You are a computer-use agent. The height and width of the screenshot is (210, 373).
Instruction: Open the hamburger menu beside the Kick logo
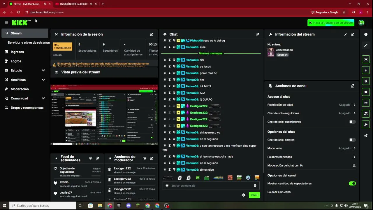pyautogui.click(x=6, y=23)
